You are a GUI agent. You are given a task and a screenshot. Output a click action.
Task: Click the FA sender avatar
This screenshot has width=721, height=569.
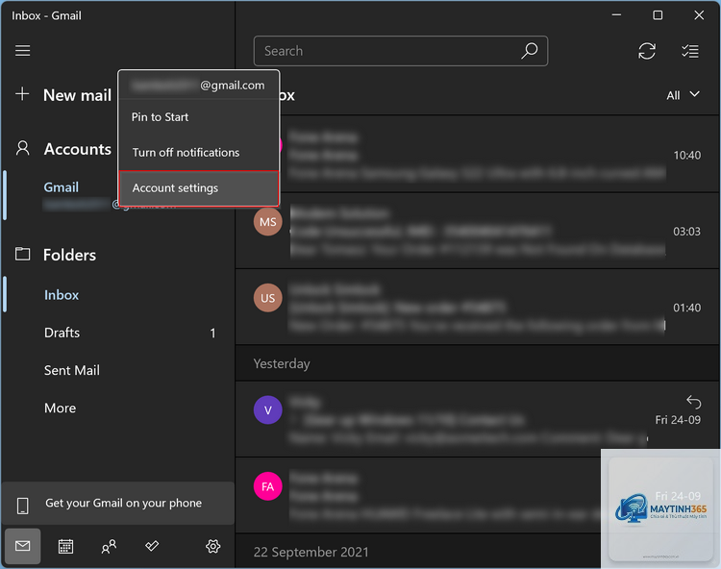[x=267, y=486]
